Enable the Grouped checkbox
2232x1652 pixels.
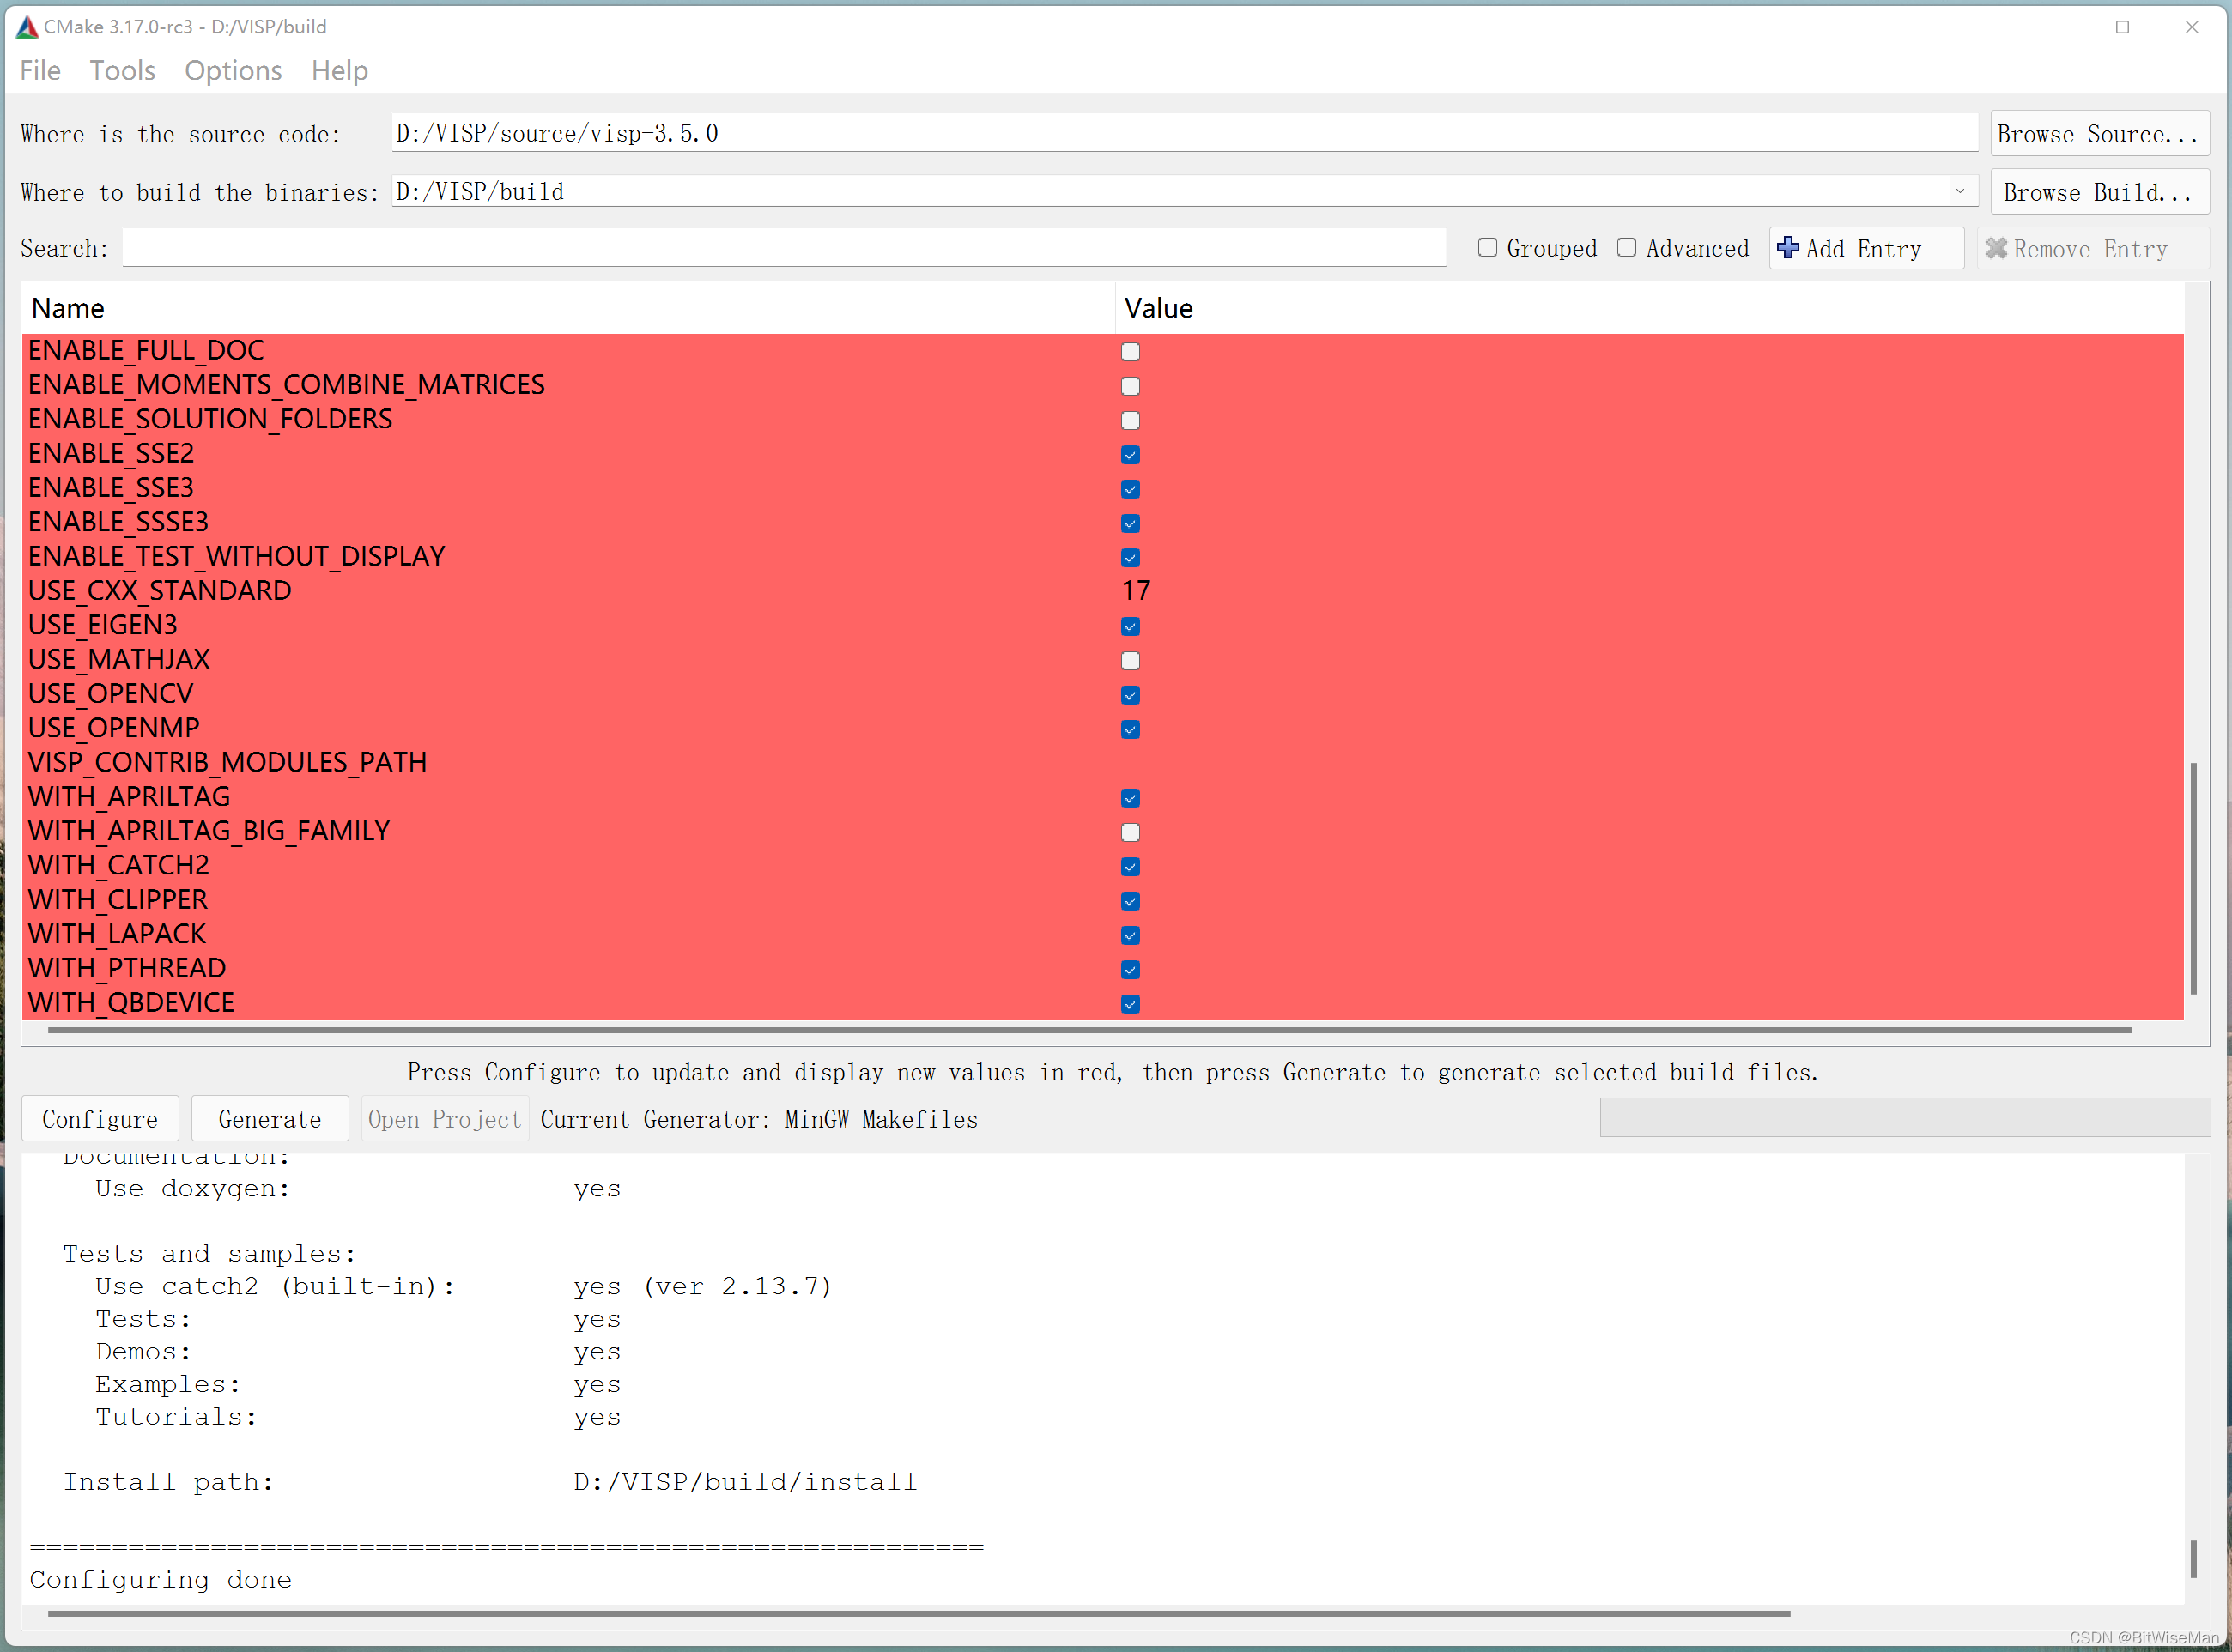(x=1488, y=248)
